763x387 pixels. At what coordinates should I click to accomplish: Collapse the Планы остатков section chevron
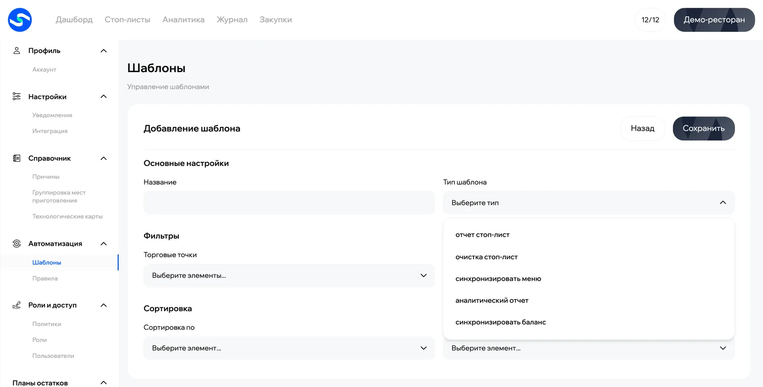coord(103,383)
